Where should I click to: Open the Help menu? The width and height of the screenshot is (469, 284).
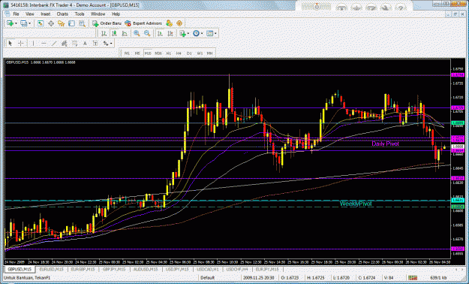pyautogui.click(x=116, y=14)
